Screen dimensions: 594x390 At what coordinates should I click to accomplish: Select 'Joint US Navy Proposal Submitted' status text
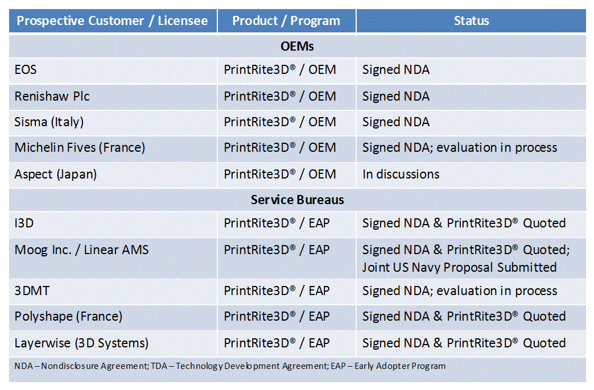[x=459, y=267]
